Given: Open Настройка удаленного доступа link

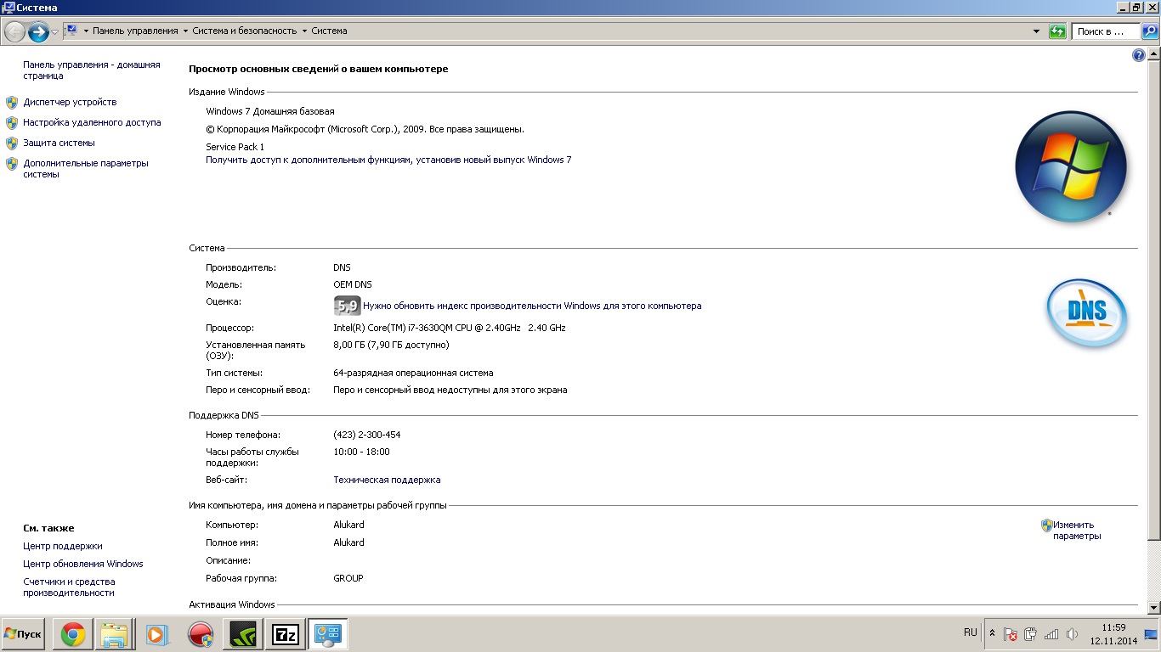Looking at the screenshot, I should tap(92, 122).
